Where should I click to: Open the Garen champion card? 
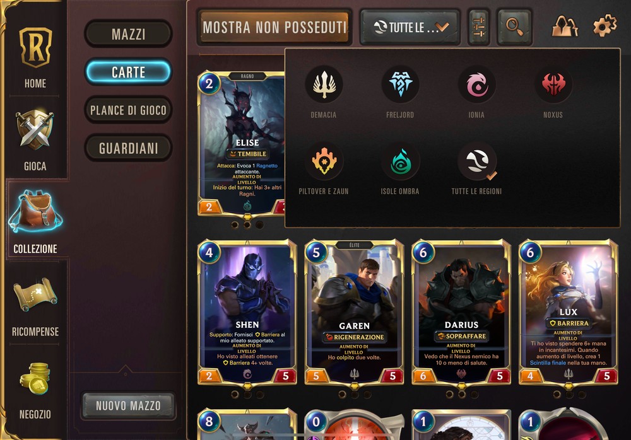coord(354,313)
